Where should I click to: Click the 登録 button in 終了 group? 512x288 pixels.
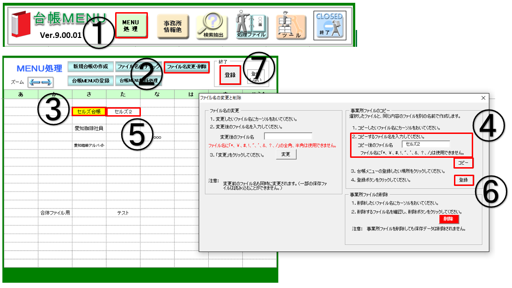pos(230,75)
